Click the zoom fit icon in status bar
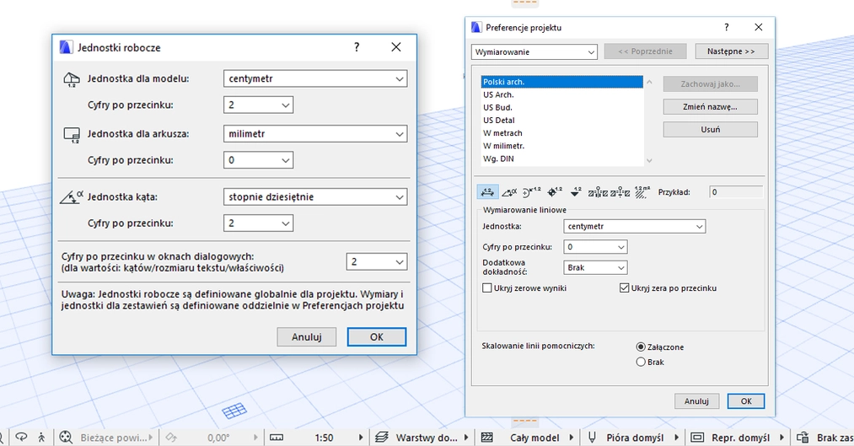Image resolution: width=854 pixels, height=446 pixels. 66,438
